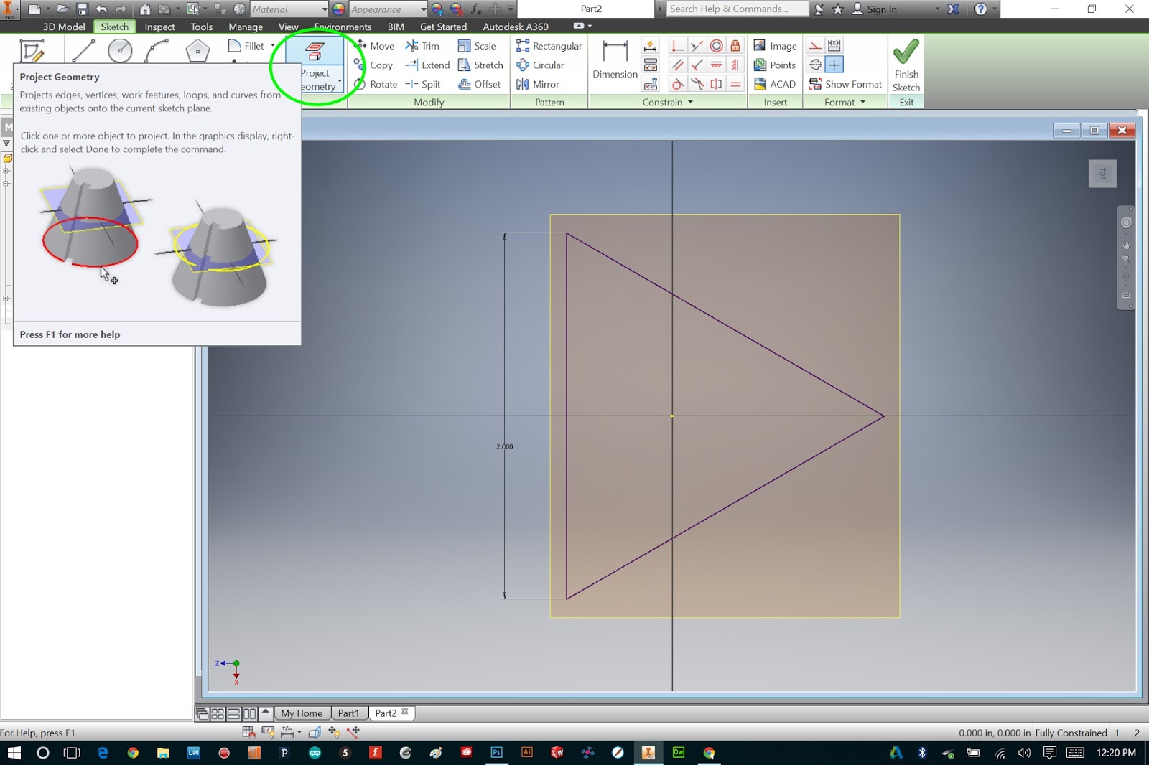Image resolution: width=1149 pixels, height=765 pixels.
Task: Open the Appearance dropdown in Quick Access toolbar
Action: pyautogui.click(x=423, y=9)
